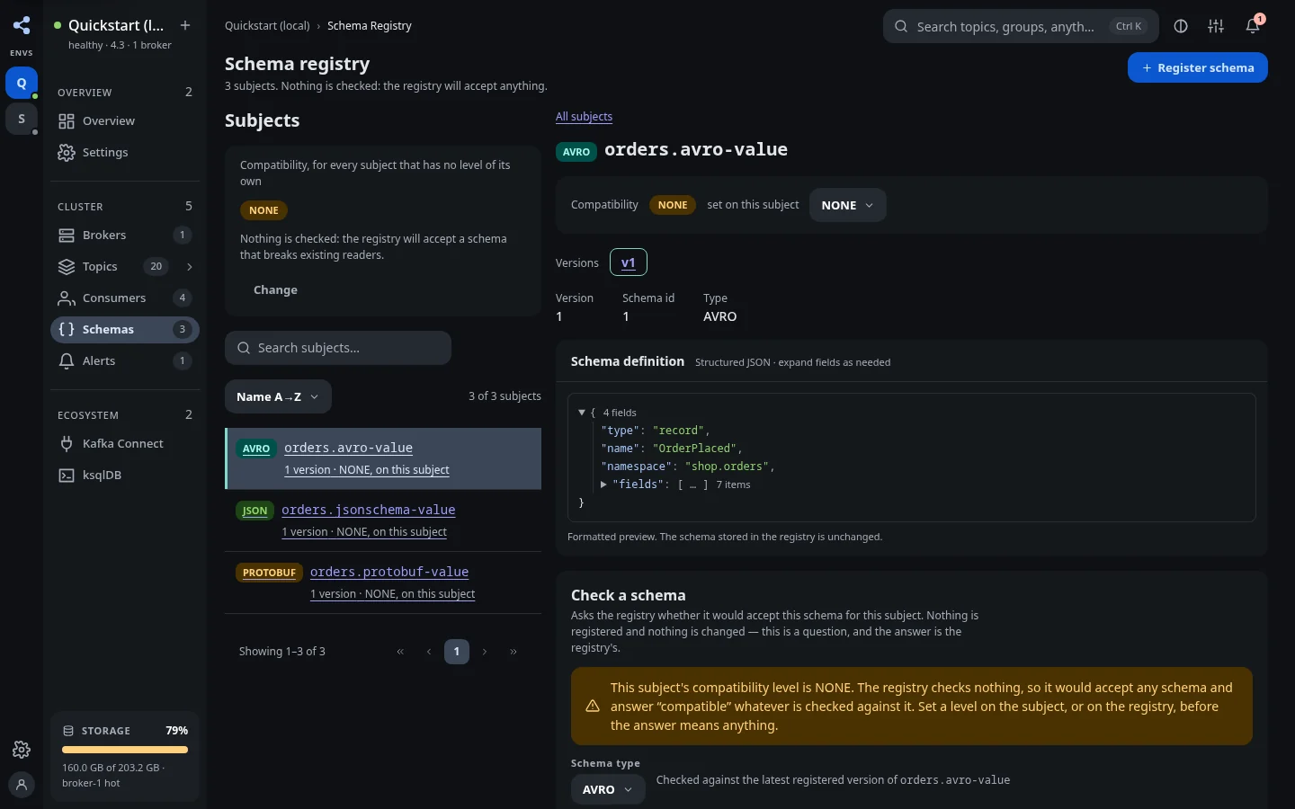
Task: Click the Register schema button
Action: point(1198,67)
